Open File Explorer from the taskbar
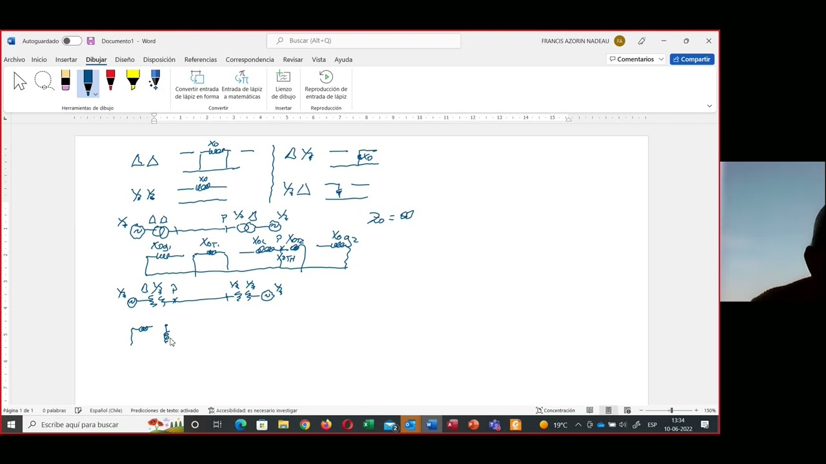The height and width of the screenshot is (464, 826). pyautogui.click(x=283, y=425)
